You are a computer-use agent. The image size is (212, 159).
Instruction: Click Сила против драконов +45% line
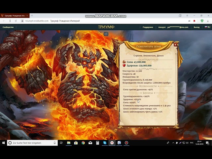138,89
